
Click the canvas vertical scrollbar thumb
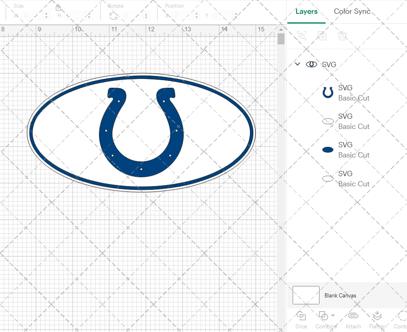pos(281,39)
